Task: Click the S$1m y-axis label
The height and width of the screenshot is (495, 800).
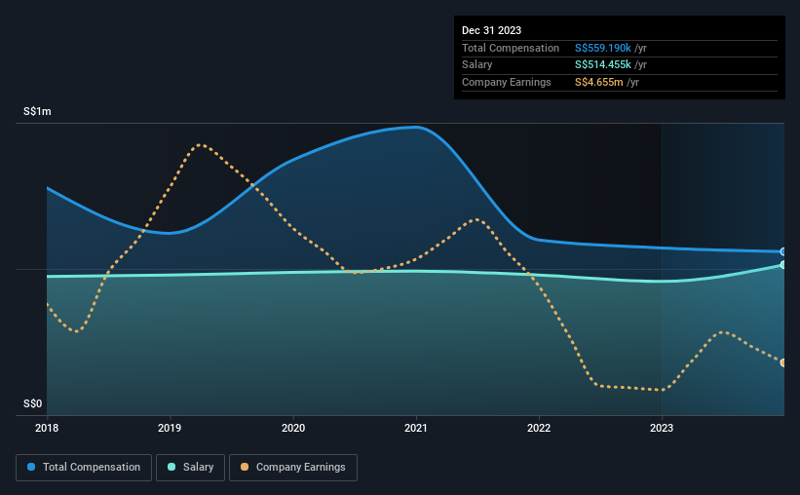Action: point(37,111)
